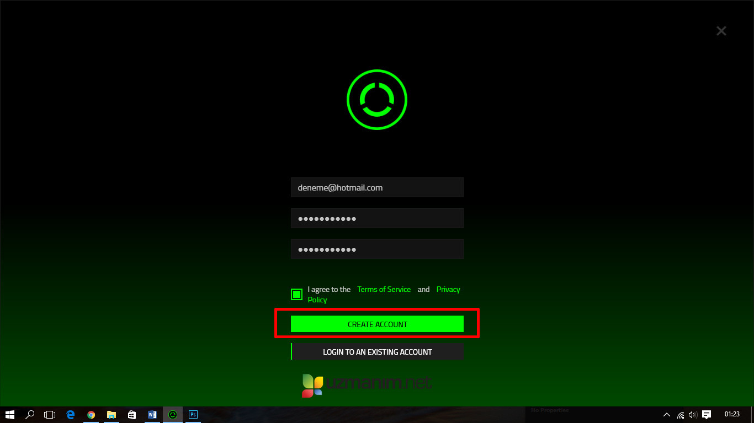Click LOGIN TO AN EXISTING ACCOUNT

click(377, 351)
